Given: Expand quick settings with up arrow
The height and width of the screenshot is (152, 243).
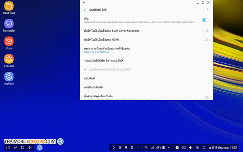Looking at the screenshot, I should point(168,148).
